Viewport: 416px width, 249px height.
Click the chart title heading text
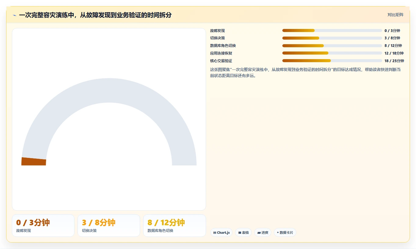tap(95, 15)
